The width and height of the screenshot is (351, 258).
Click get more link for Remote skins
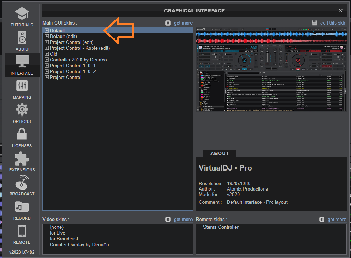coord(337,220)
